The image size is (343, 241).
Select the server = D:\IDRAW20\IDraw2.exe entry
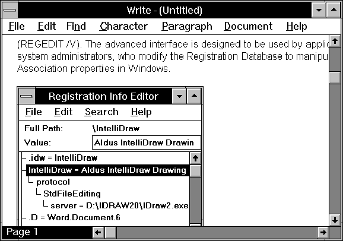(119, 205)
